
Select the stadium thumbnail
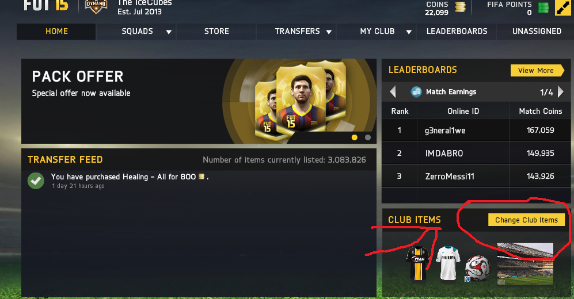click(x=525, y=264)
